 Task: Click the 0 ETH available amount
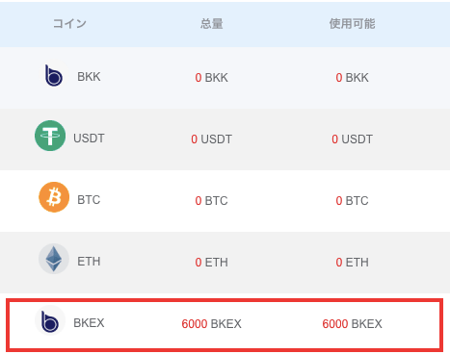click(x=352, y=263)
